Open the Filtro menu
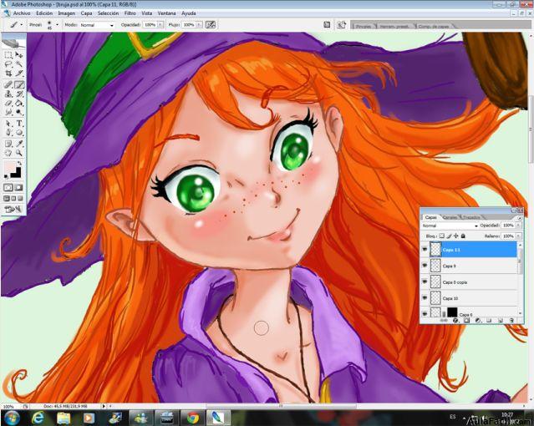 [130, 13]
